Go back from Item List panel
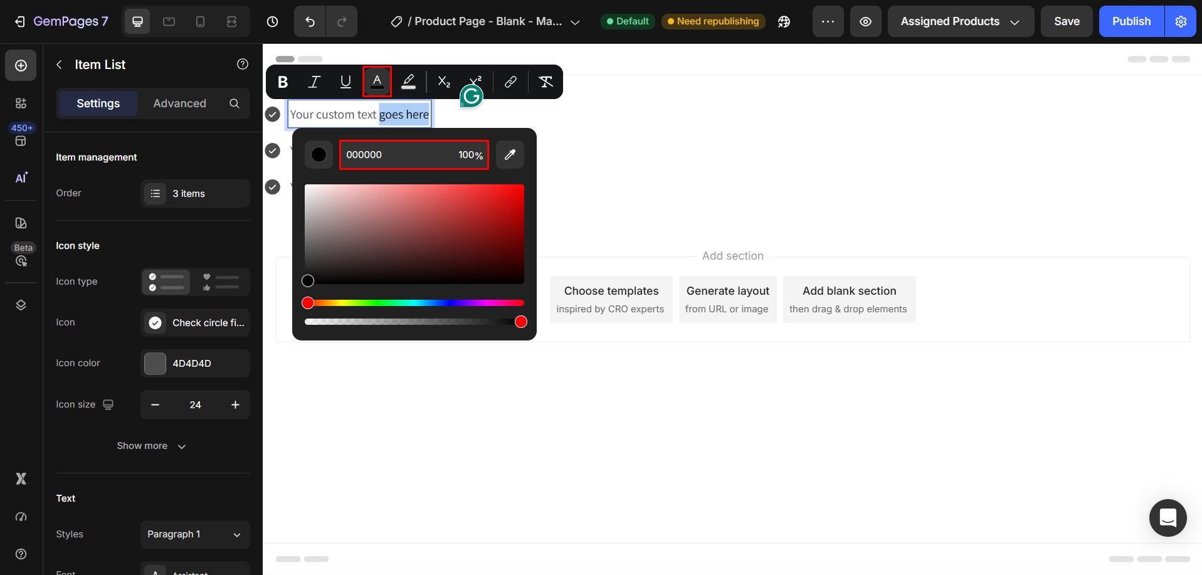The width and height of the screenshot is (1202, 575). click(x=59, y=65)
